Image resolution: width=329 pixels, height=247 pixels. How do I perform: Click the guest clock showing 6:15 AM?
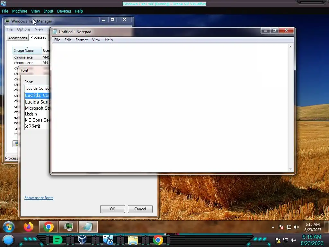313,227
